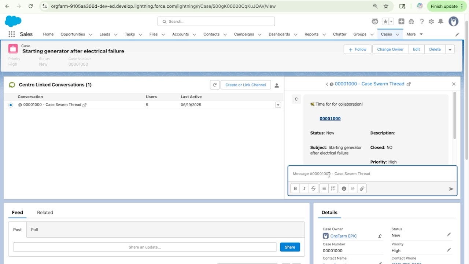Screen dimensions: 469x264
Task: Insert a bulleted list in message
Action: click(x=324, y=188)
